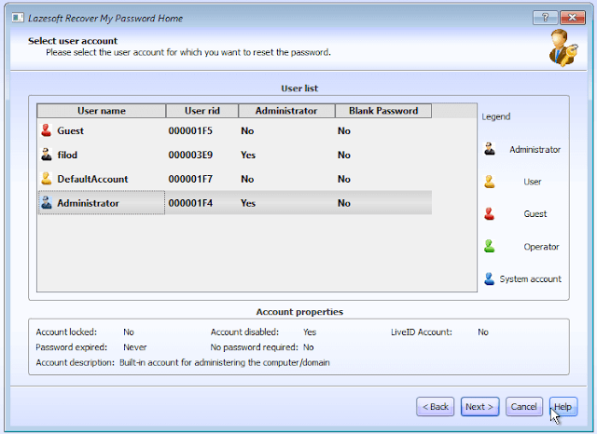597x434 pixels.
Task: Click the Password expired label
Action: 71,347
